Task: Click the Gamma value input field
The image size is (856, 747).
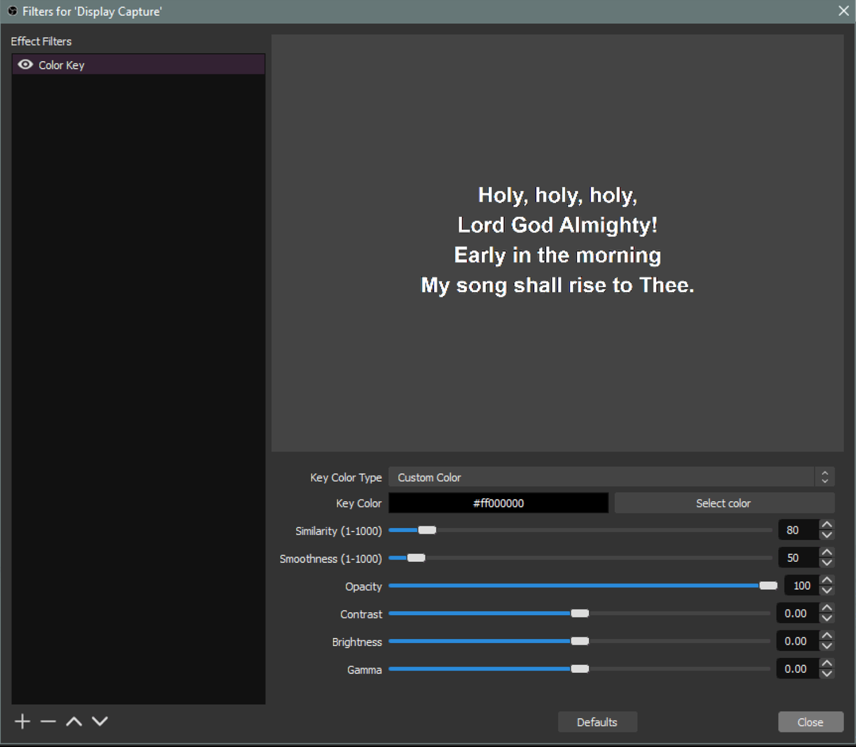Action: (x=796, y=669)
